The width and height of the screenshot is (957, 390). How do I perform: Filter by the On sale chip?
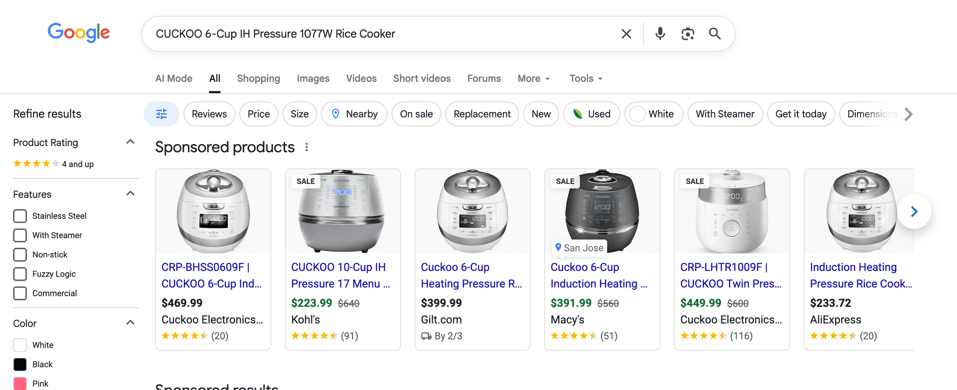416,114
